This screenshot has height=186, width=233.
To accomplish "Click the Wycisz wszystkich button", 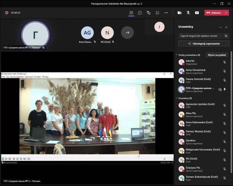I will tap(217, 55).
